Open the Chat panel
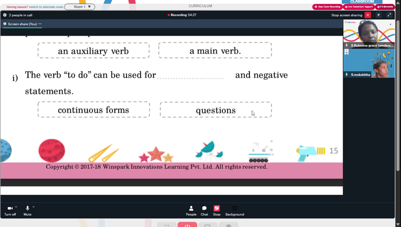Image resolution: width=401 pixels, height=227 pixels. pyautogui.click(x=204, y=211)
